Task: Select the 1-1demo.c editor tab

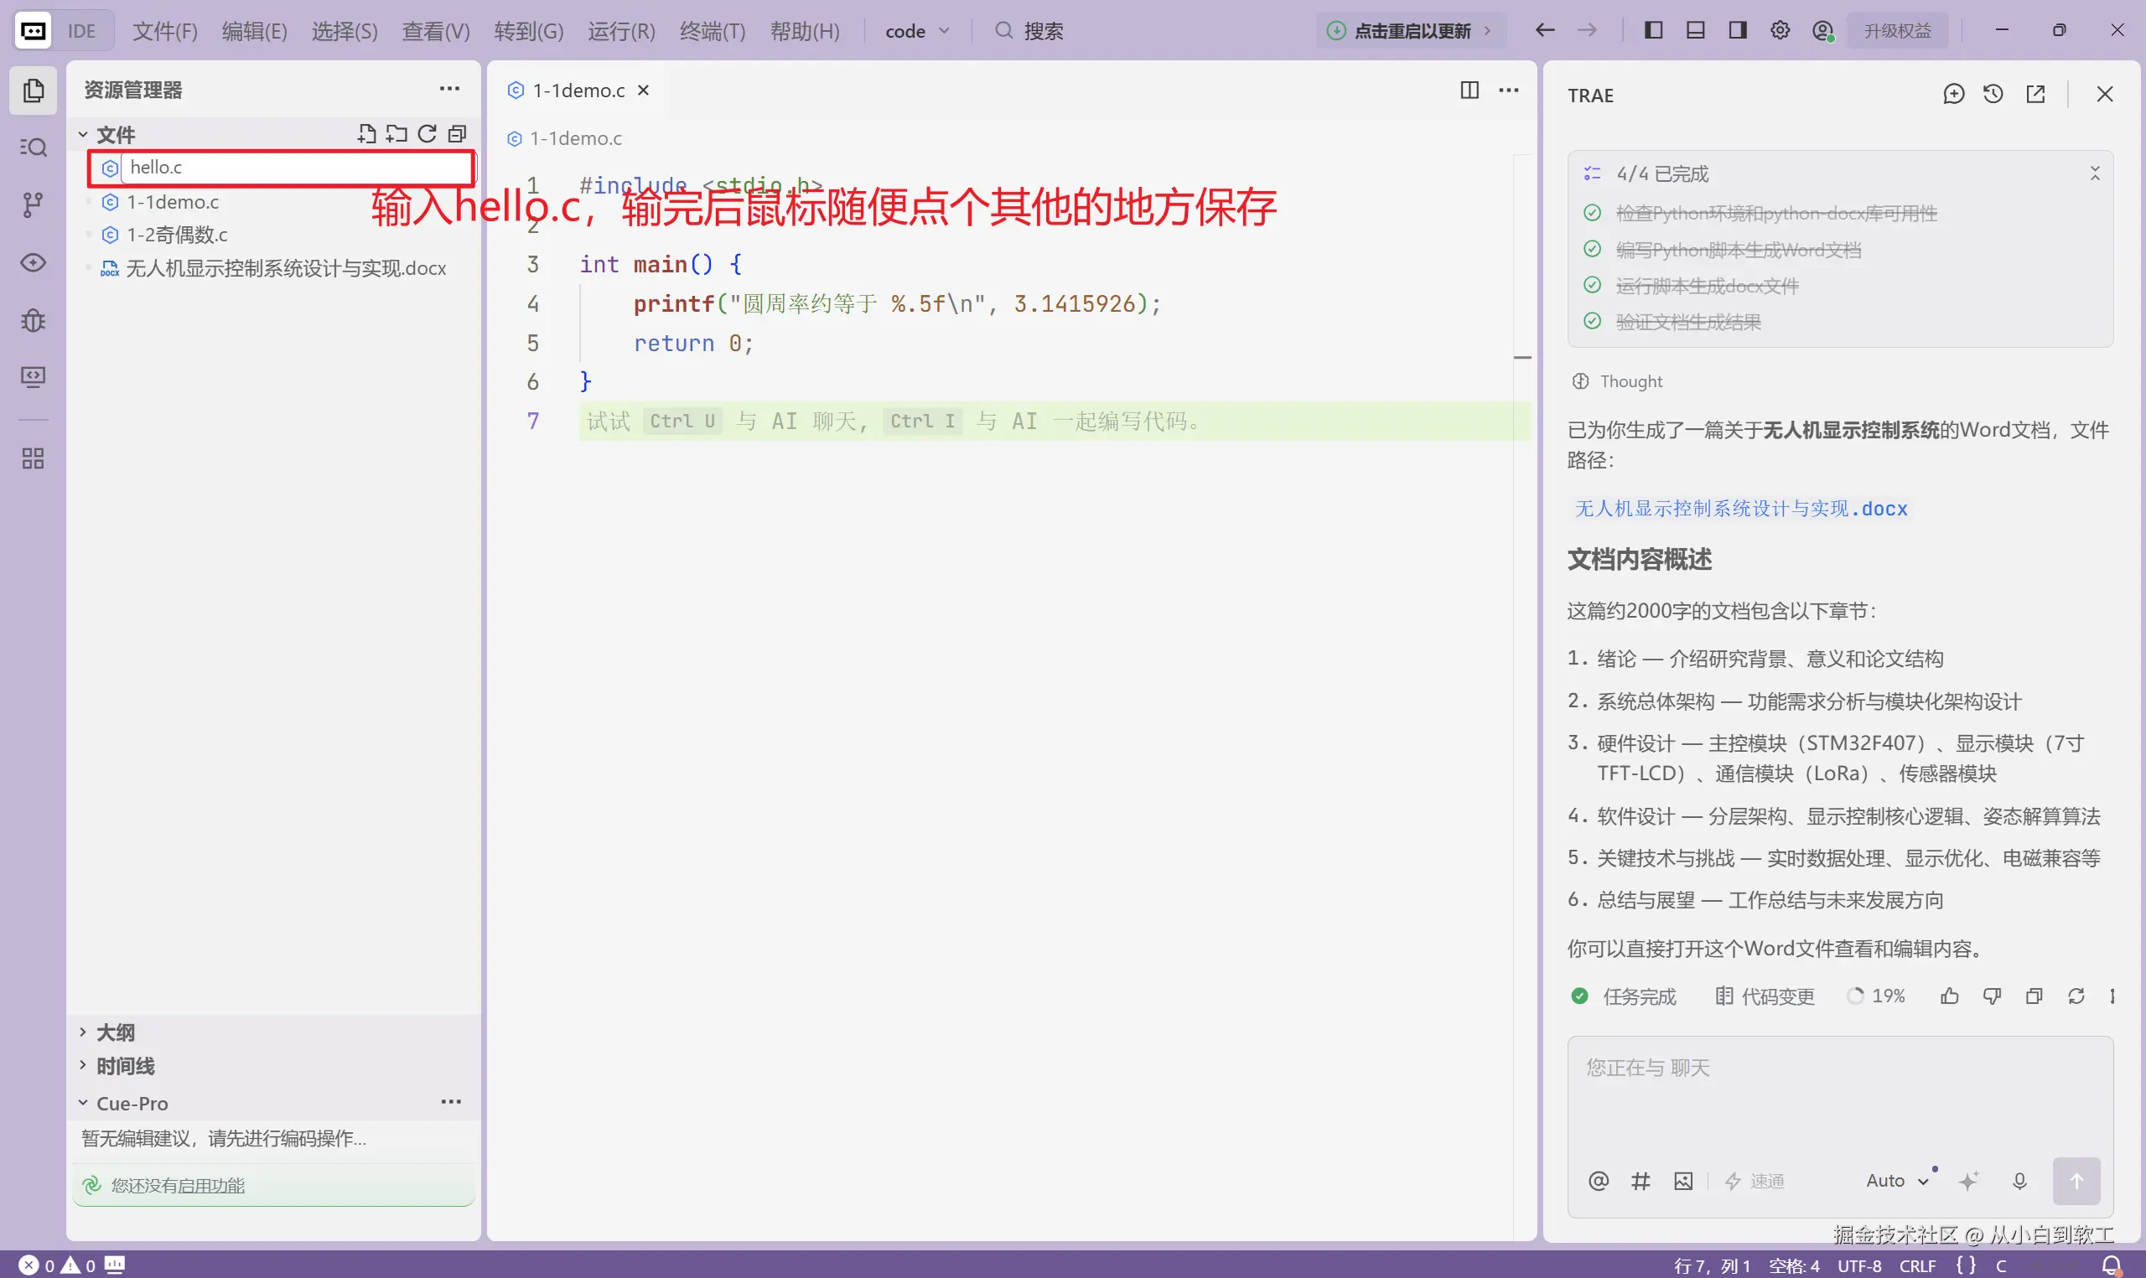Action: (578, 90)
